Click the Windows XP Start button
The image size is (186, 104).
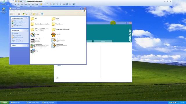tap(5, 103)
